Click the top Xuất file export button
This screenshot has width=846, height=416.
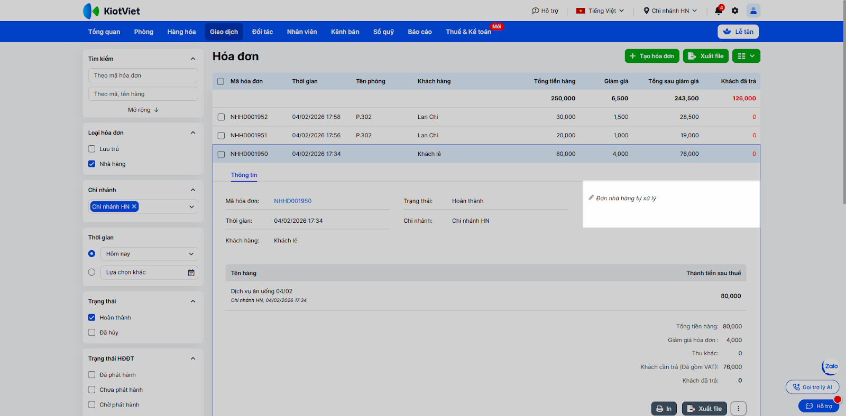(x=706, y=56)
